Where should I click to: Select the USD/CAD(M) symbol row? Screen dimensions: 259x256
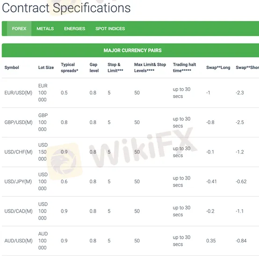point(130,211)
